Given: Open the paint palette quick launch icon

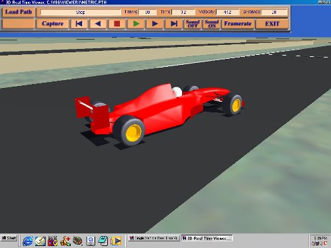Looking at the screenshot, I should click(77, 241).
